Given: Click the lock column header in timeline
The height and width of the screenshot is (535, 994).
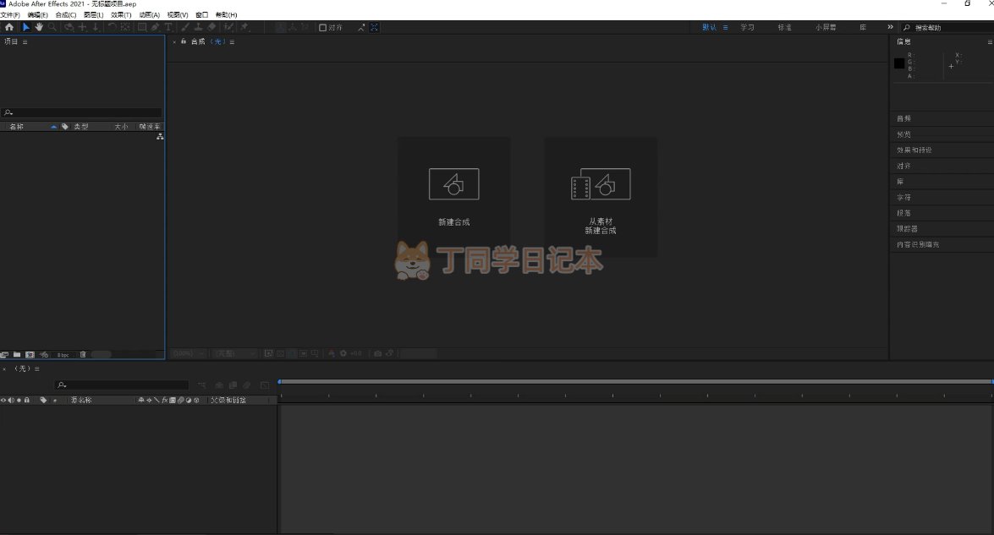Looking at the screenshot, I should [26, 400].
